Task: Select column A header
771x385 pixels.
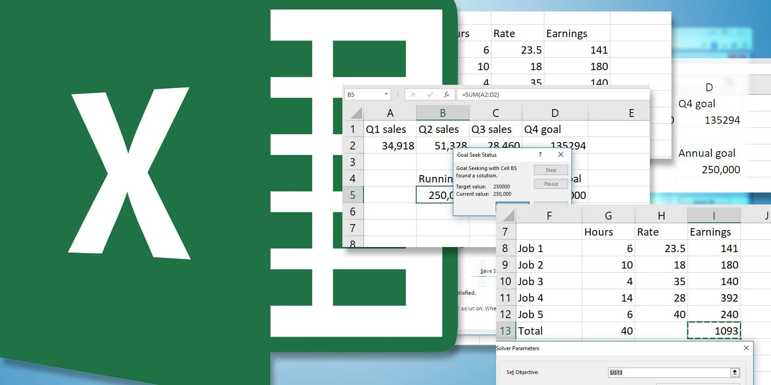Action: (x=390, y=113)
